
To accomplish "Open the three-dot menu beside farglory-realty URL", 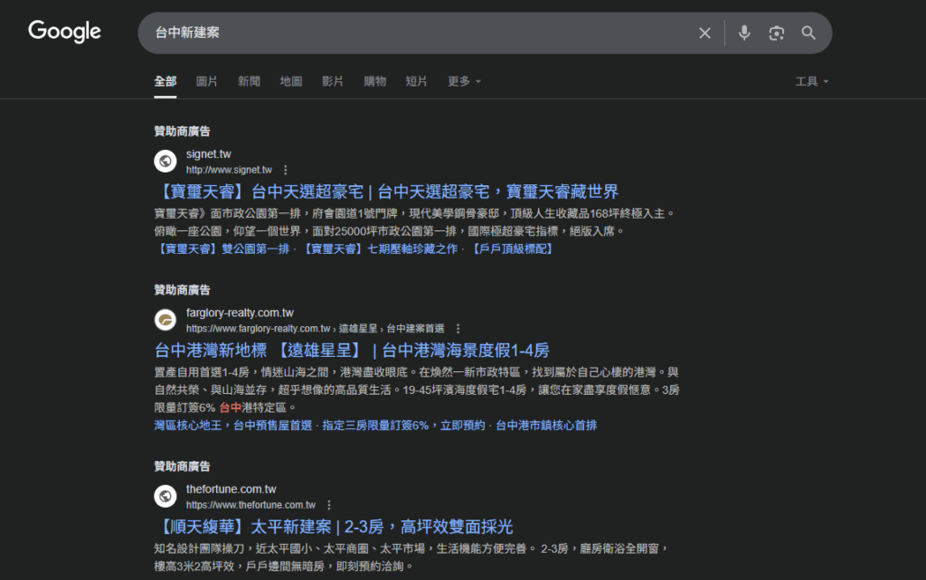I will 458,329.
